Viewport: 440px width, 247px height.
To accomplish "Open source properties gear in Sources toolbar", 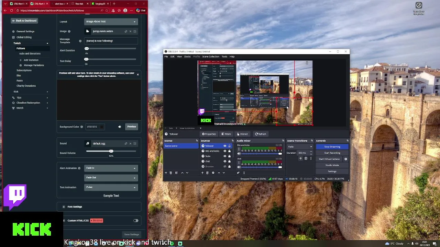I will [x=213, y=173].
